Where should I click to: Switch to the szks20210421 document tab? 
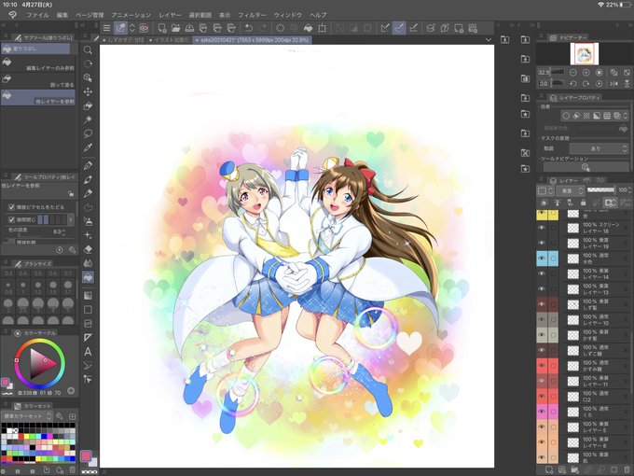click(252, 40)
